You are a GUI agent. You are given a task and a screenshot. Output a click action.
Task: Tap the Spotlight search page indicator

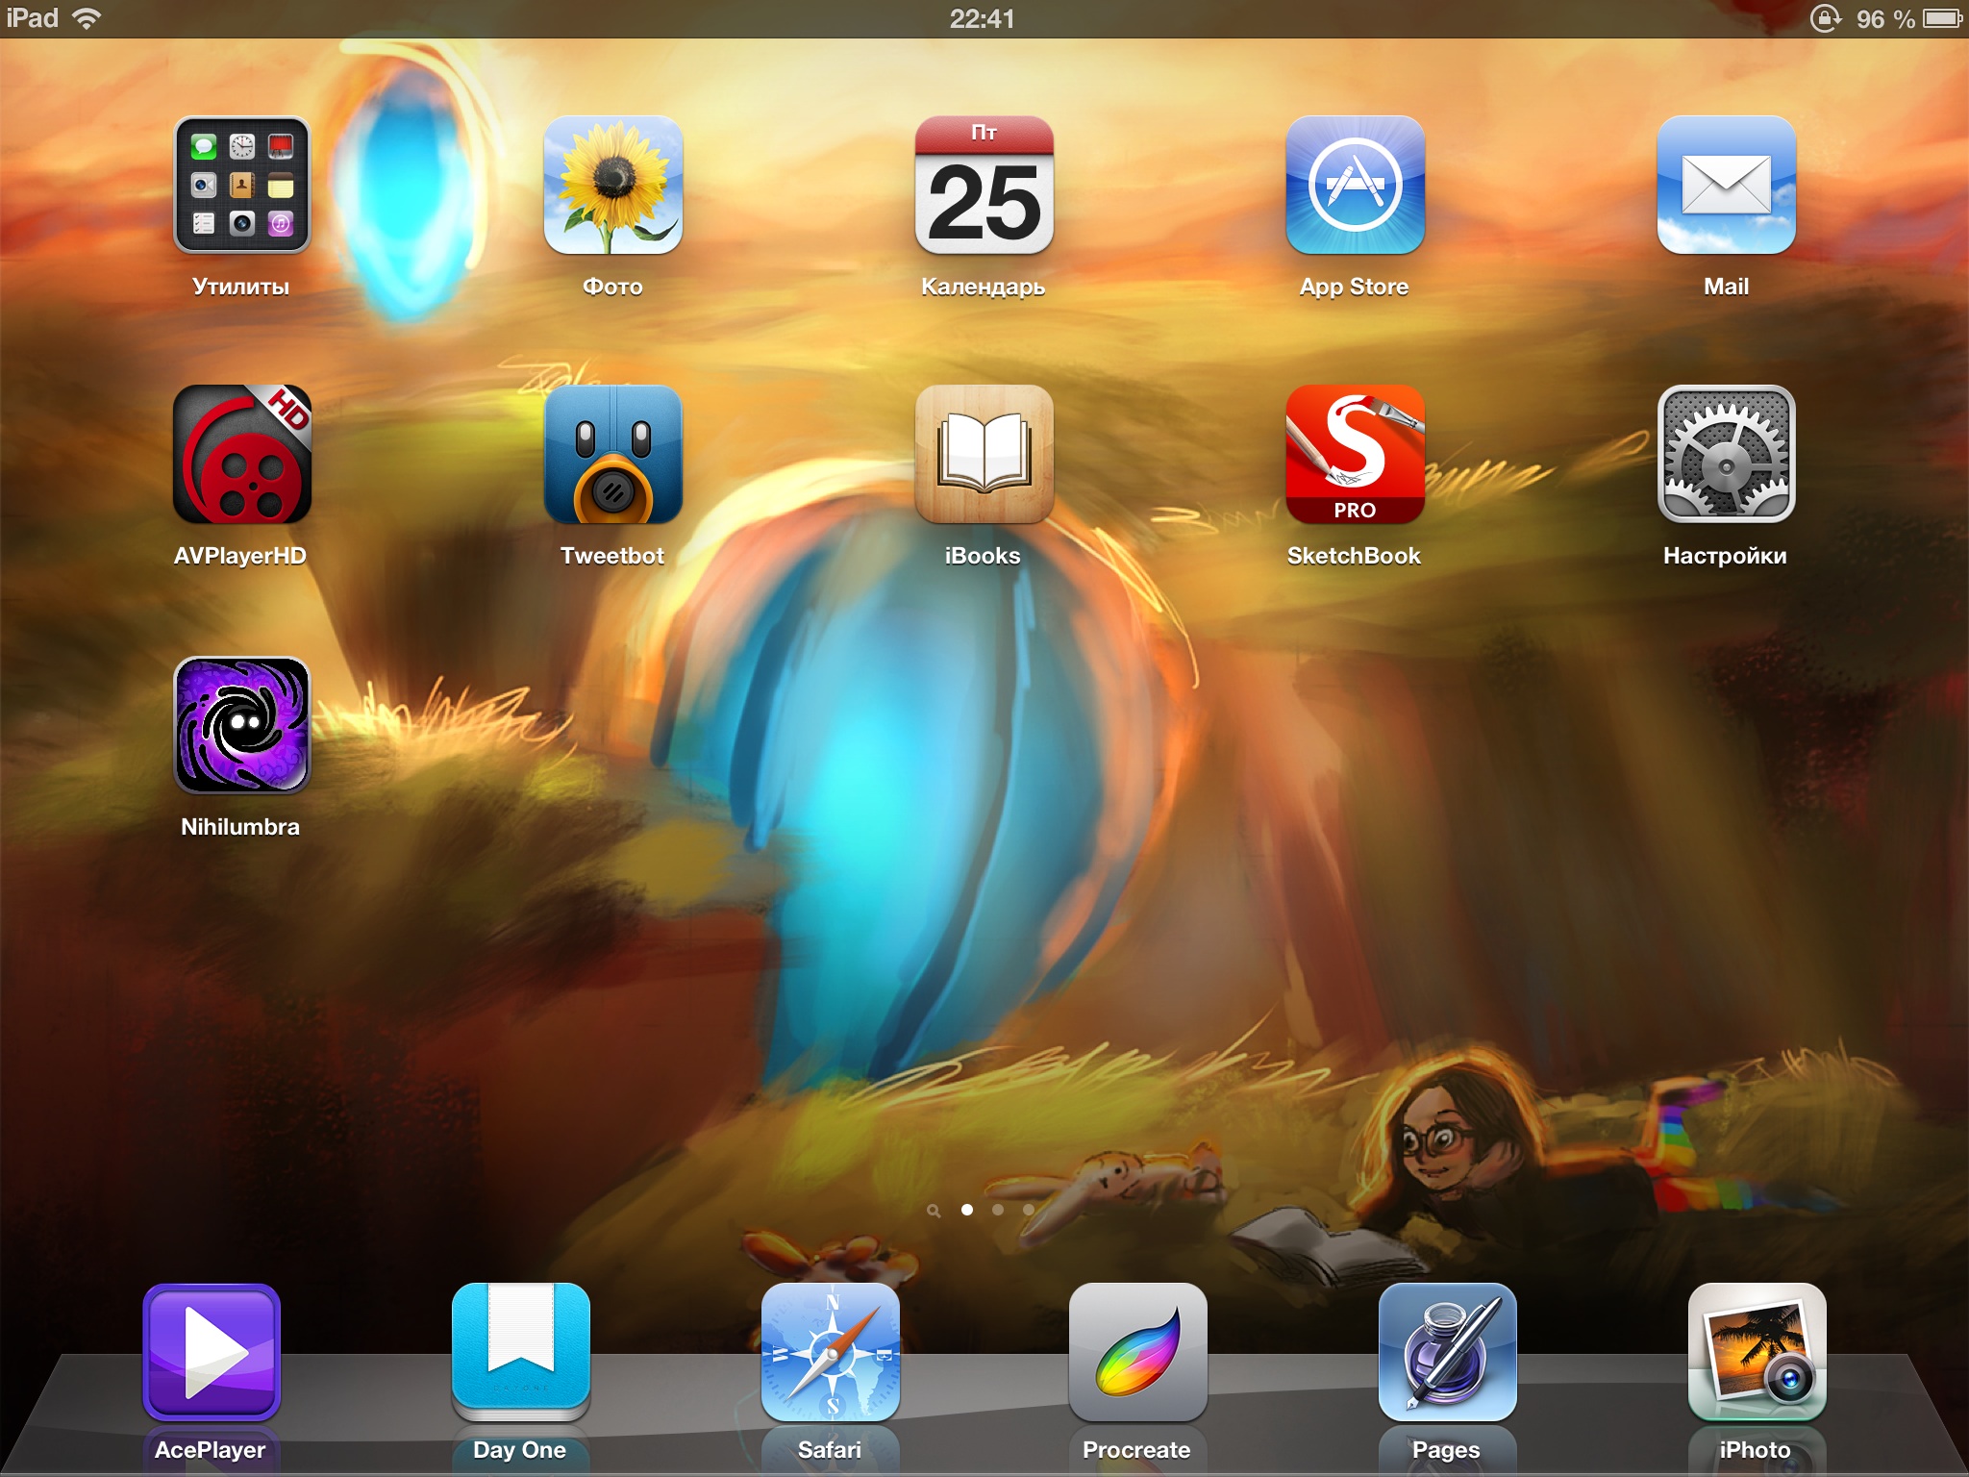point(934,1211)
